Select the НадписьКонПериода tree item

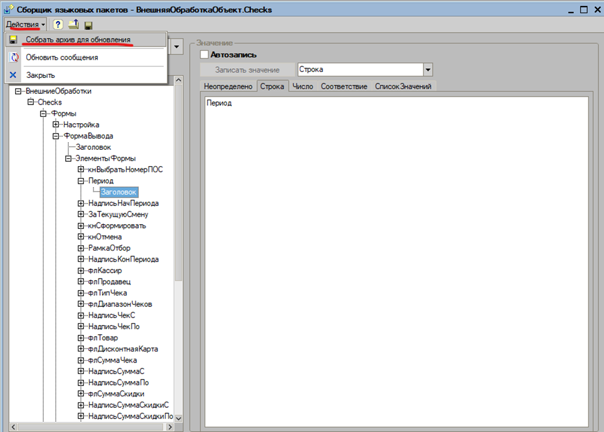tap(123, 259)
